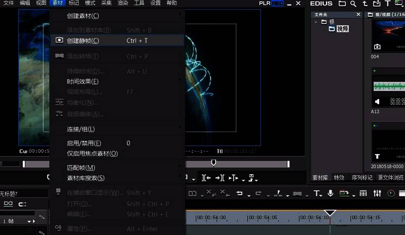Open dropdown arrow next to title T tool
Viewport: 405px width, 235px height.
pos(322,195)
